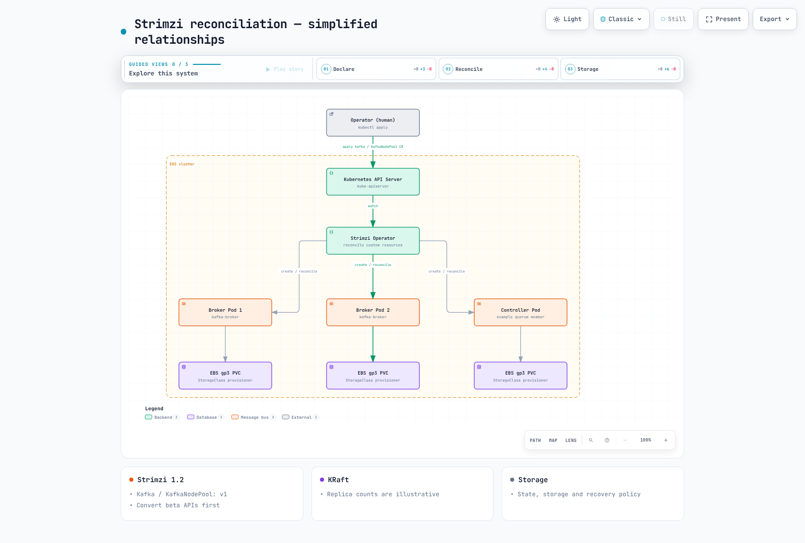Select the EBS gp3 PVC under Controller Pod
This screenshot has width=805, height=543.
521,376
